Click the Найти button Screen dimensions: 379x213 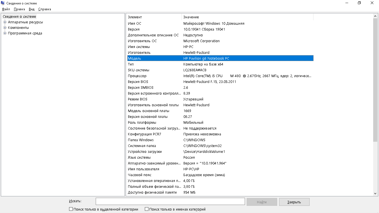tap(262, 202)
